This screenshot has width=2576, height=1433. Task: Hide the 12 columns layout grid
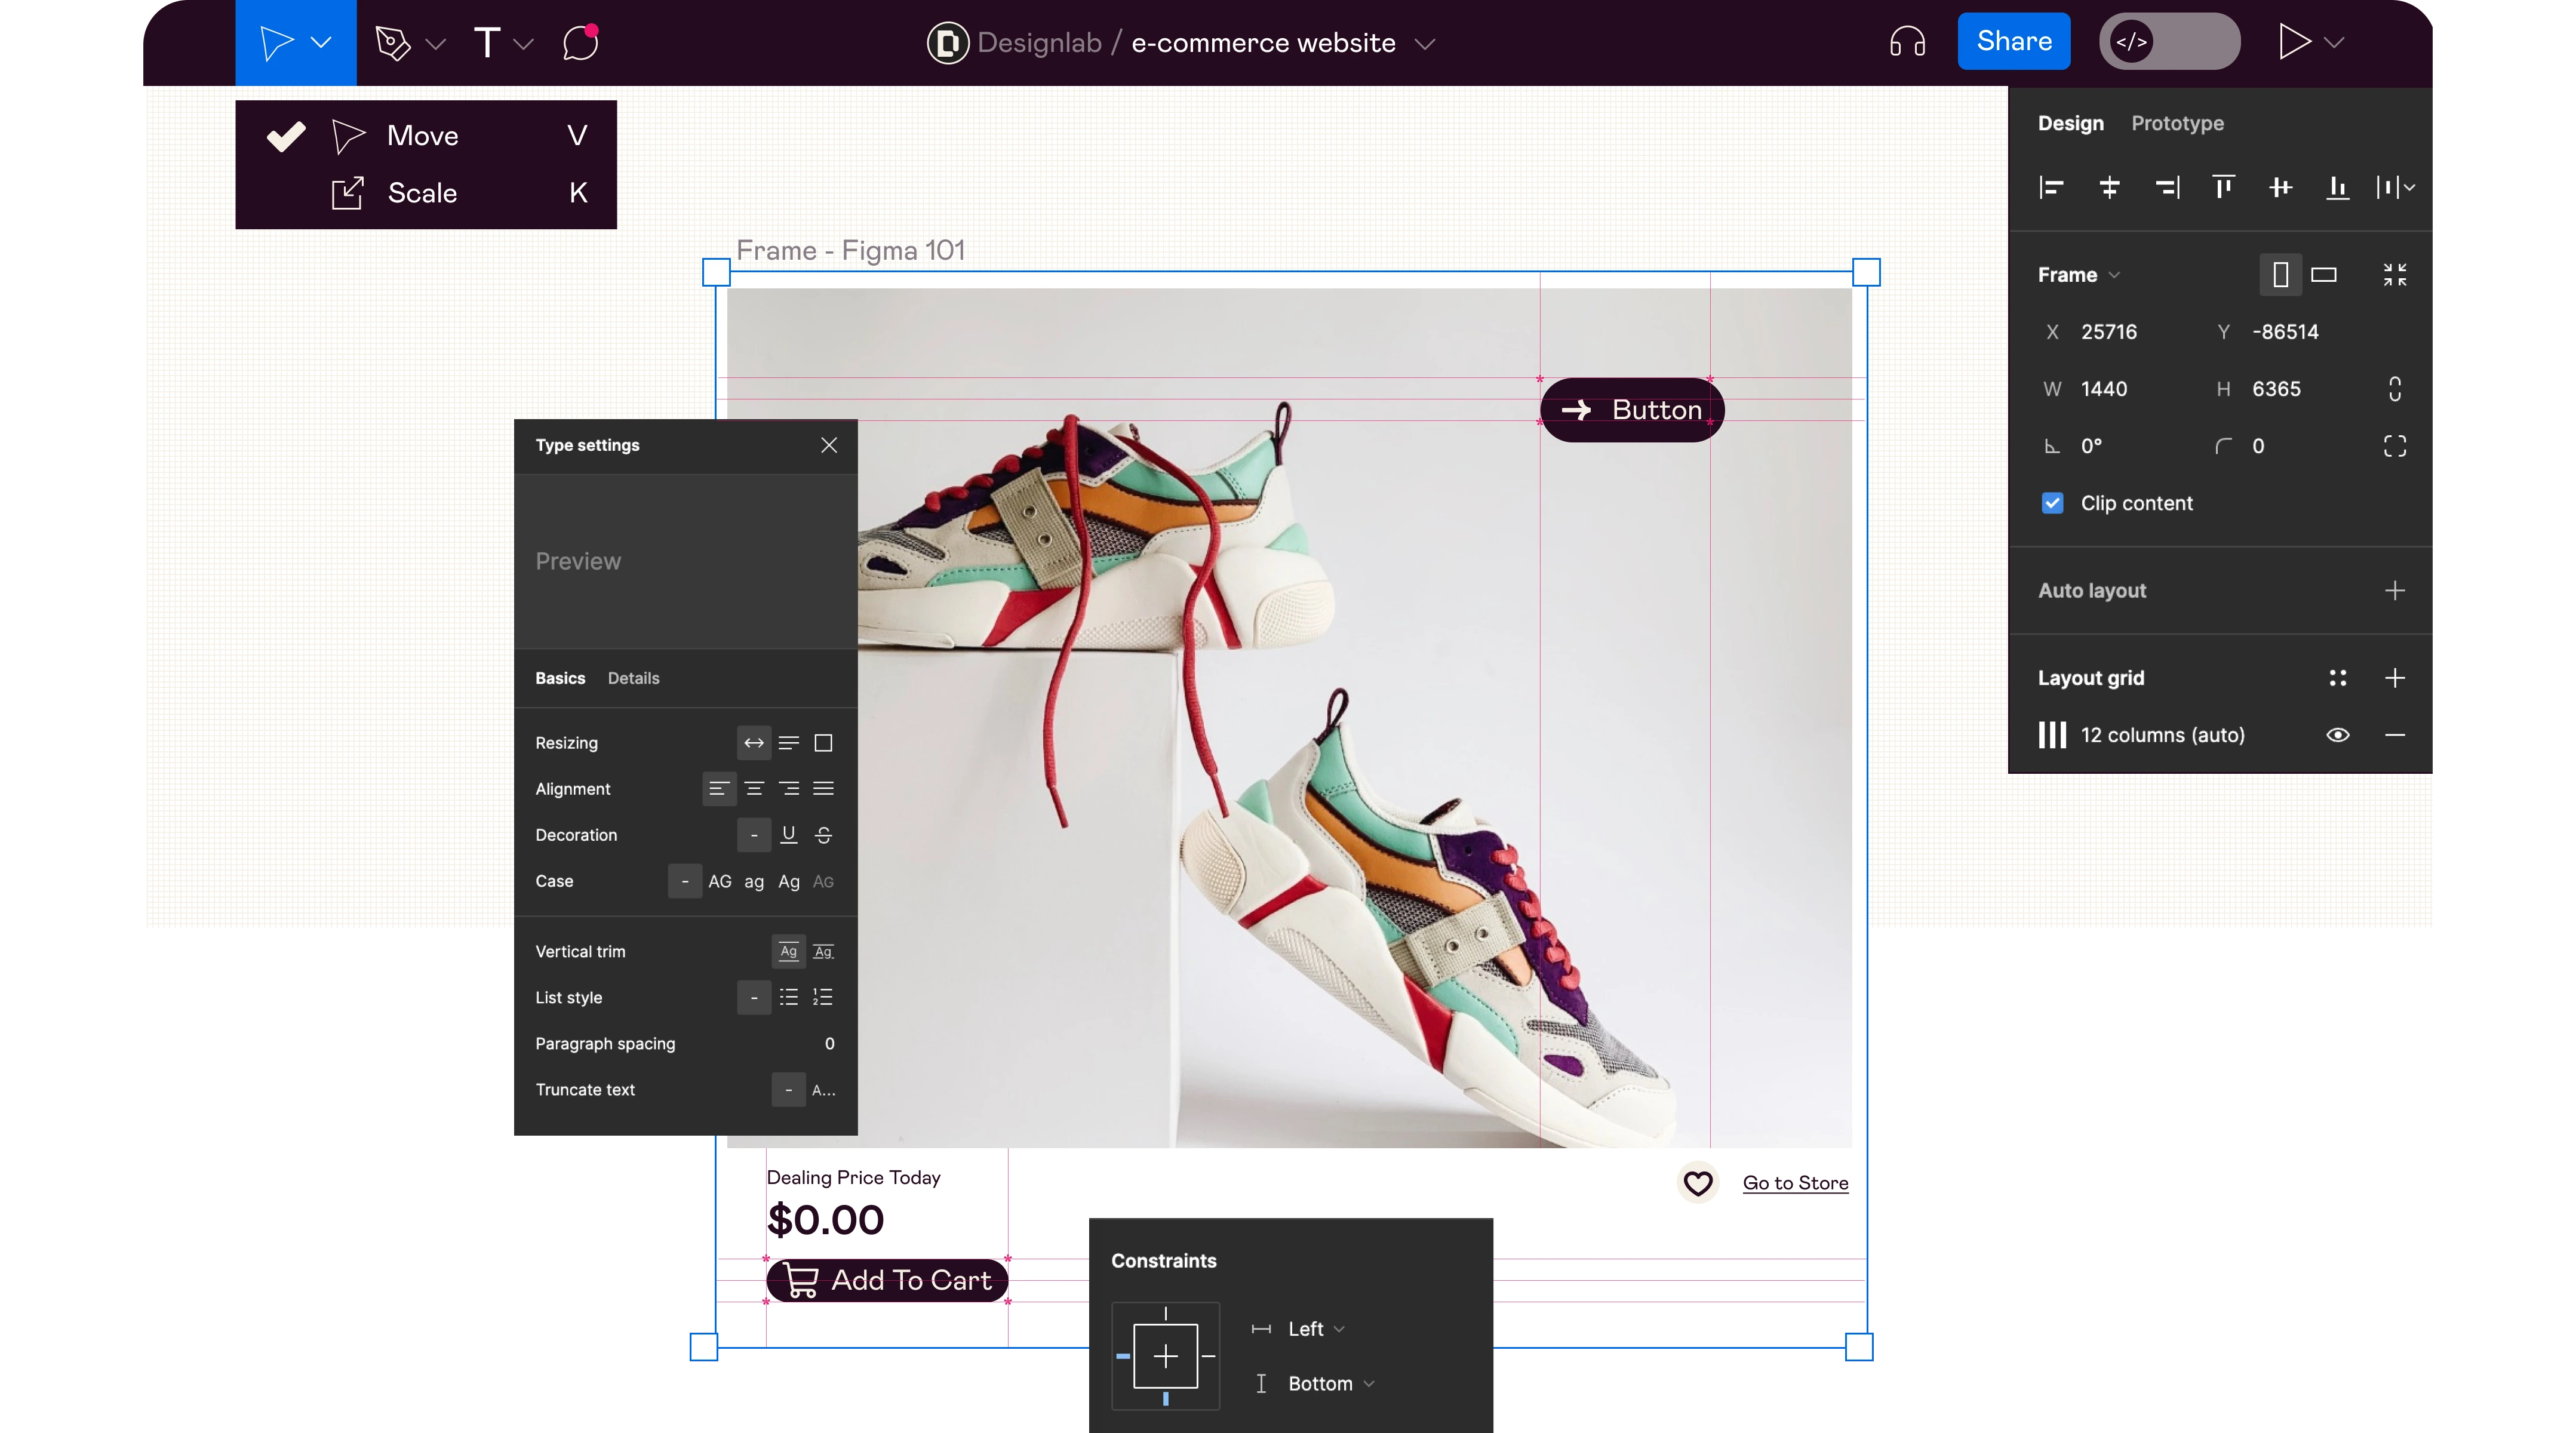(2338, 735)
